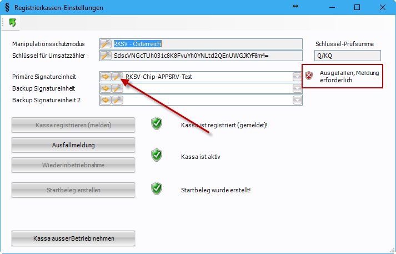Click into the Schlüssel für Umsatzzähler text field

click(x=207, y=56)
